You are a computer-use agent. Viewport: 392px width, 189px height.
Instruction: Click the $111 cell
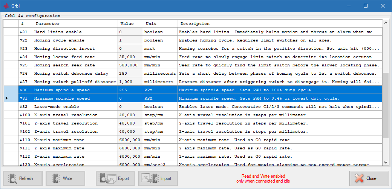[26, 148]
